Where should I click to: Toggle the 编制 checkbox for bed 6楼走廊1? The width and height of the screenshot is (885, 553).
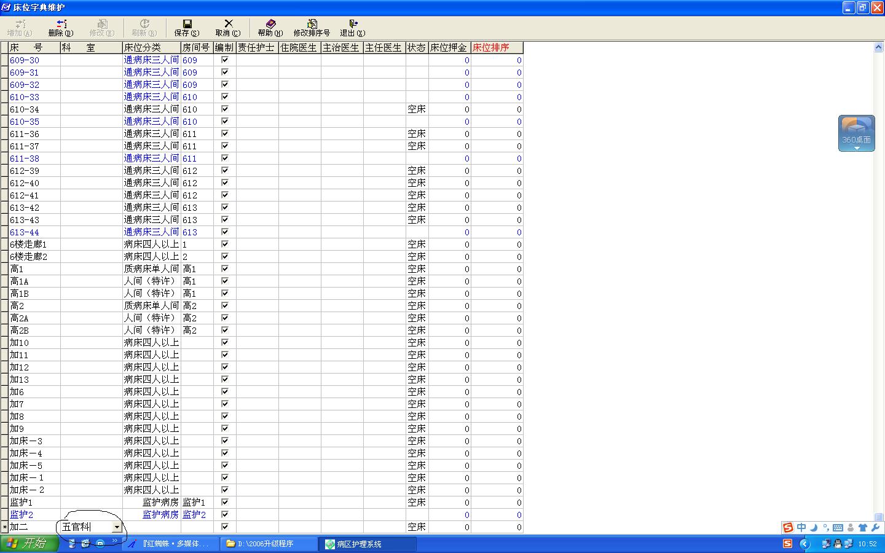point(224,244)
